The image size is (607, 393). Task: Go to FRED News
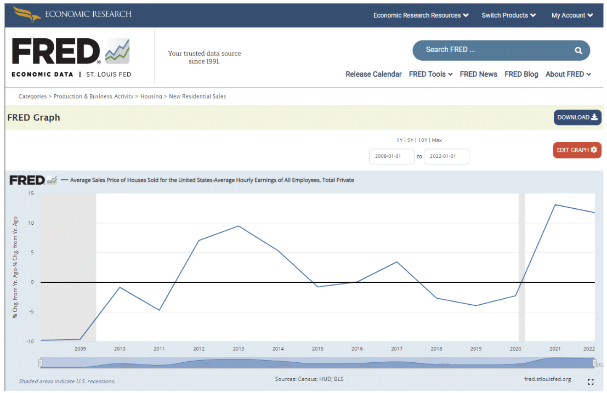[x=478, y=74]
